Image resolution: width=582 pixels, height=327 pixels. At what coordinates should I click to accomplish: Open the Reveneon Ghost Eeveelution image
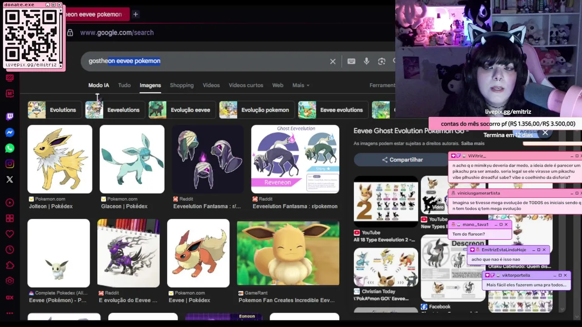pos(295,159)
